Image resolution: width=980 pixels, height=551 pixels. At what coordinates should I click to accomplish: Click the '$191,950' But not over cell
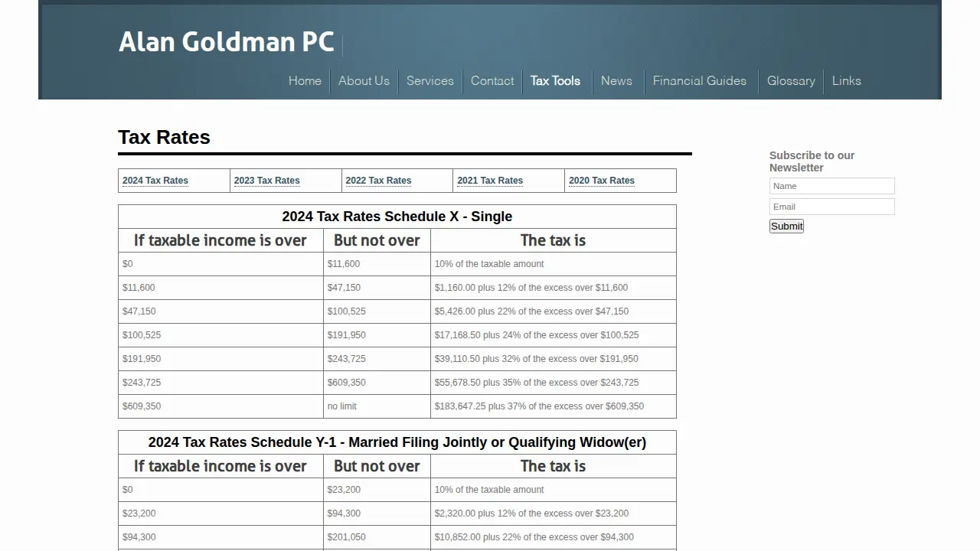[377, 335]
